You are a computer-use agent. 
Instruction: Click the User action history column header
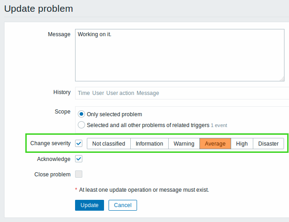[120, 93]
